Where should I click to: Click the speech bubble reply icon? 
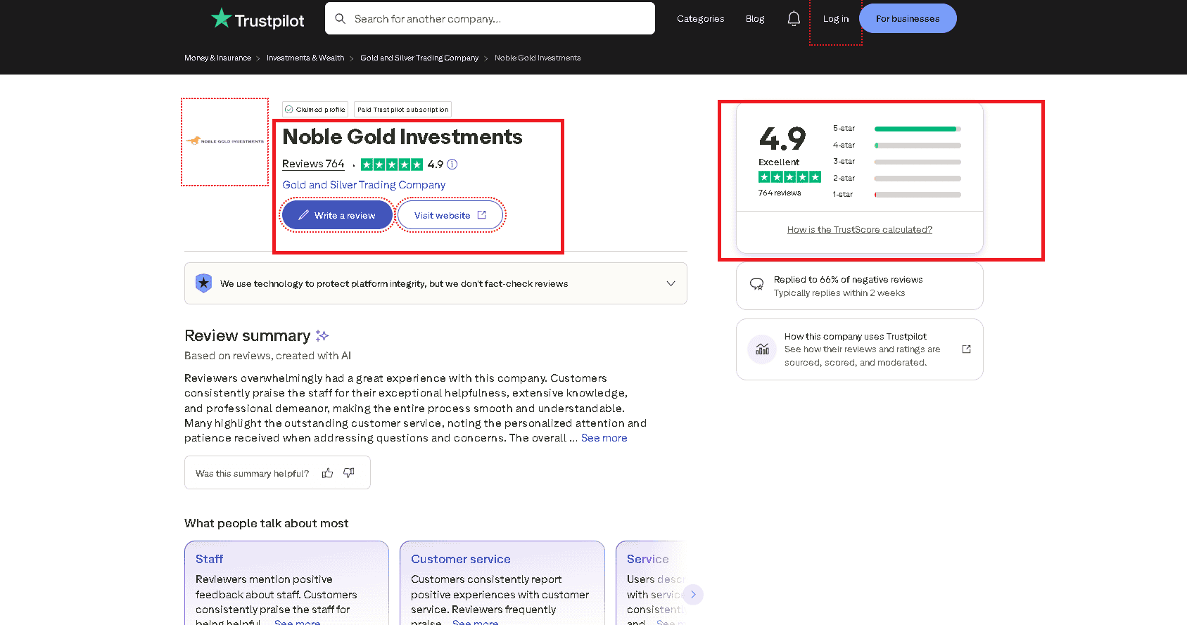point(757,284)
